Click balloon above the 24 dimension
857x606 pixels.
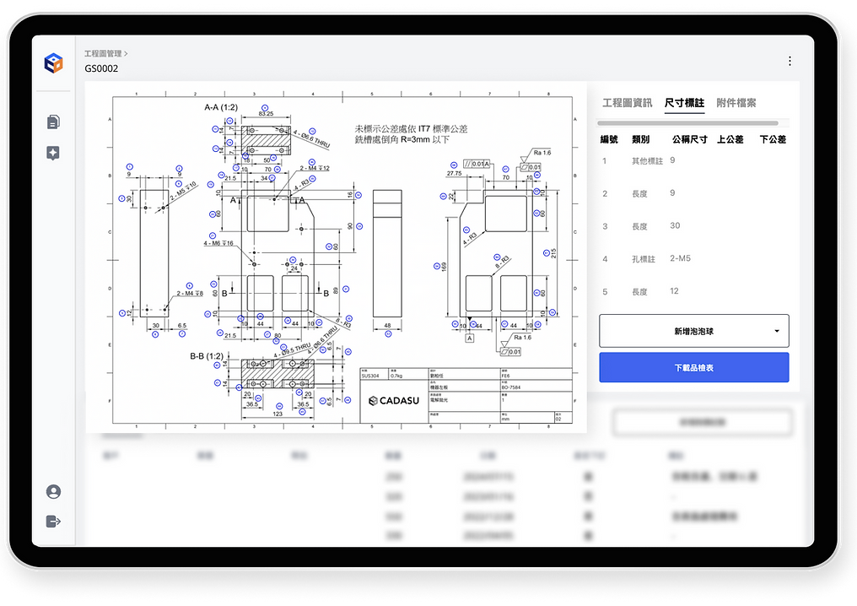click(293, 260)
